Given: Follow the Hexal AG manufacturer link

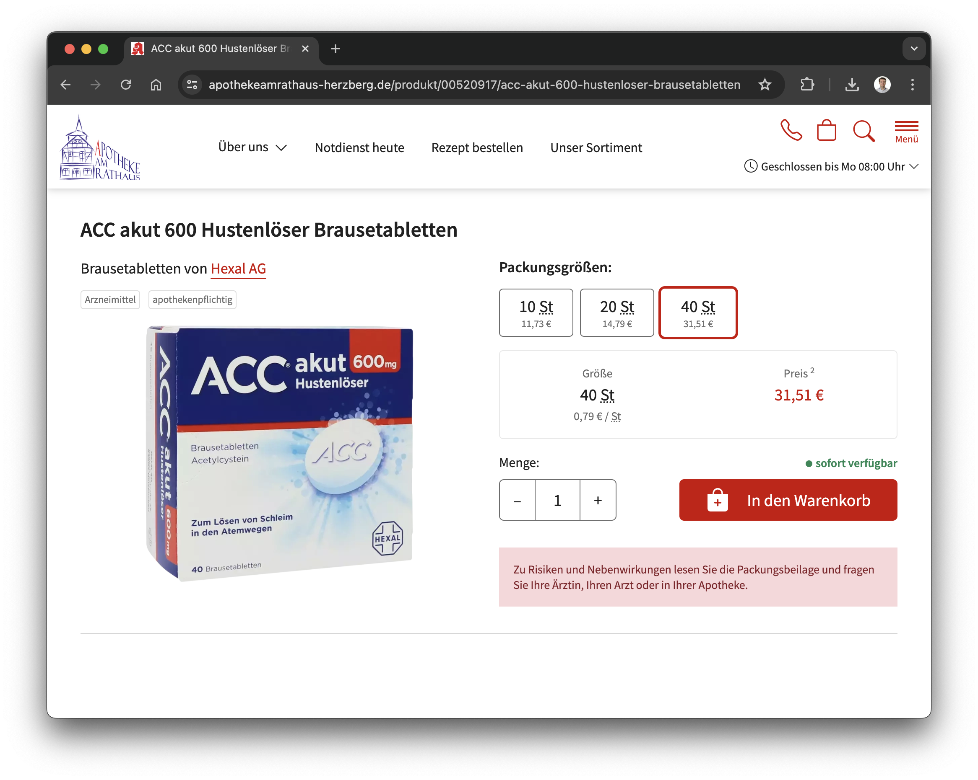Looking at the screenshot, I should click(x=238, y=269).
